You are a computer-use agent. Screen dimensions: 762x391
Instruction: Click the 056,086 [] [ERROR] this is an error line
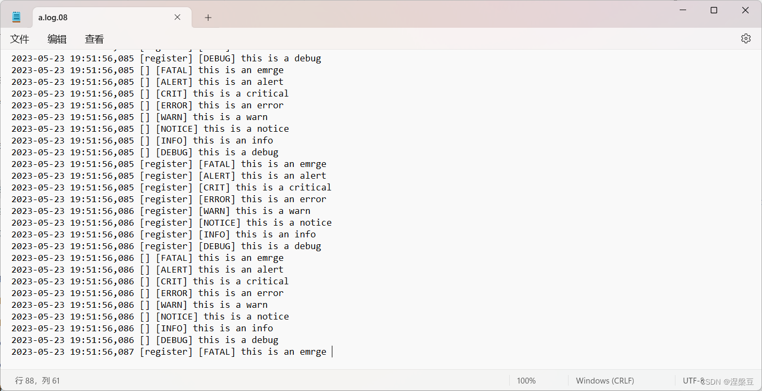click(x=147, y=293)
